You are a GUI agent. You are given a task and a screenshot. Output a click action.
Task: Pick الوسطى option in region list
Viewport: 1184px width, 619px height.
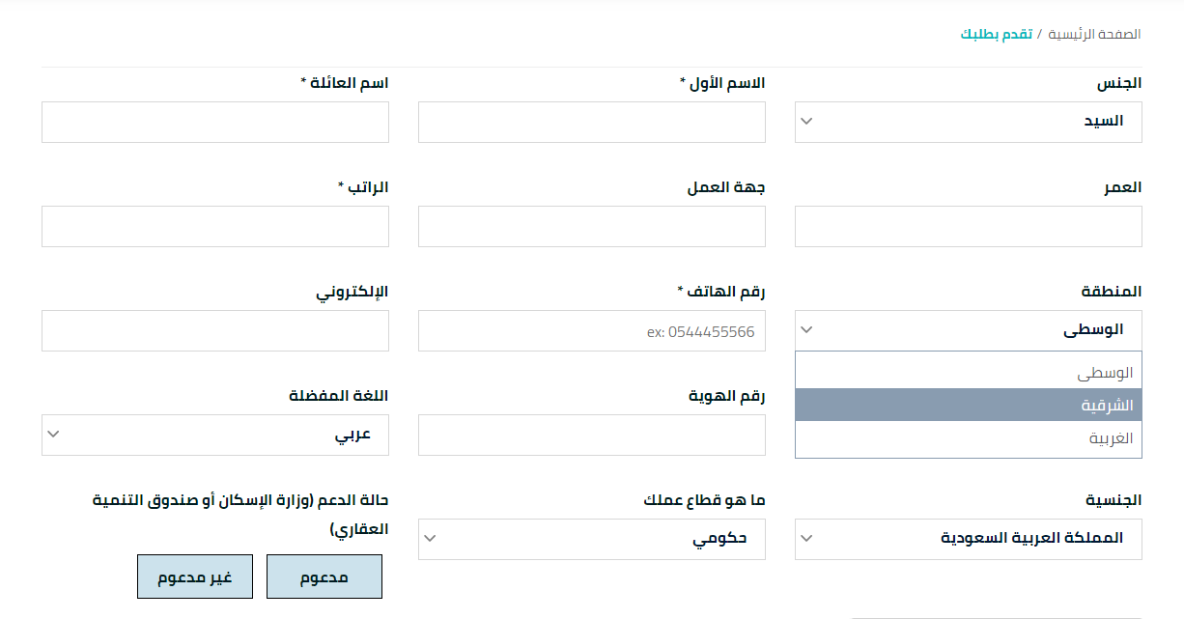(x=968, y=373)
